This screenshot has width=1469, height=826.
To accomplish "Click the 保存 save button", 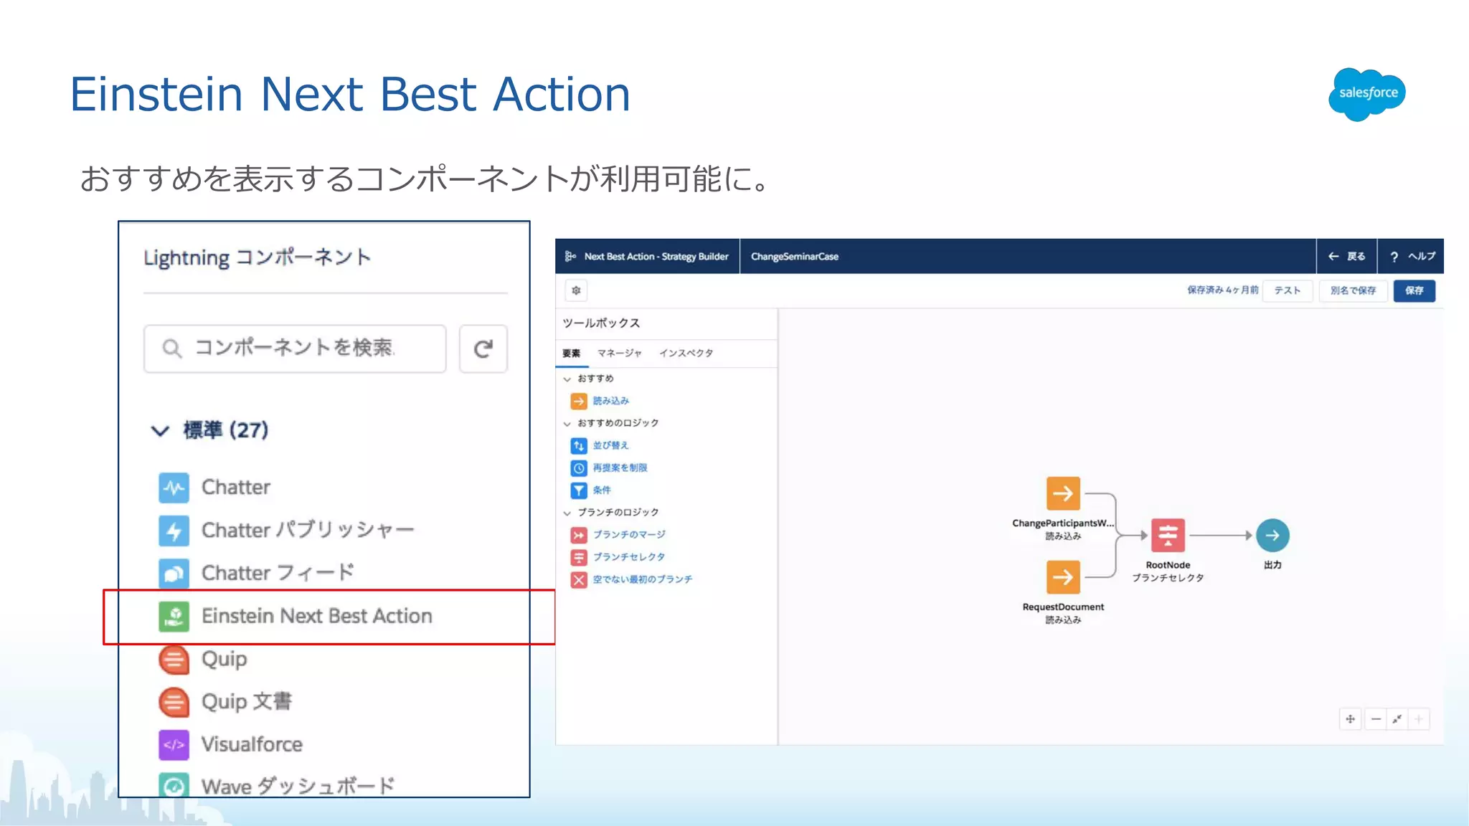I will [x=1414, y=290].
